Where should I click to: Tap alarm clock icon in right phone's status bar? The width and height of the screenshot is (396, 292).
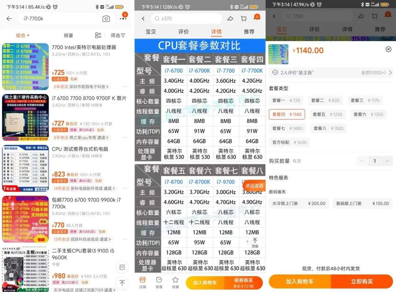[x=319, y=4]
